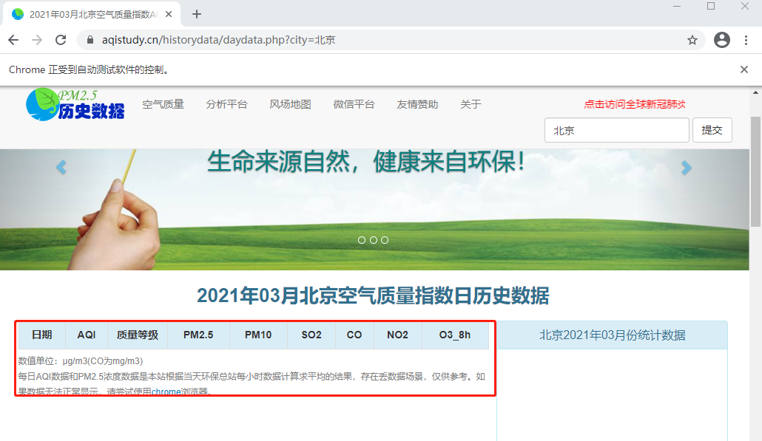This screenshot has width=762, height=441.
Task: Open the 空气质量 menu
Action: click(x=163, y=104)
